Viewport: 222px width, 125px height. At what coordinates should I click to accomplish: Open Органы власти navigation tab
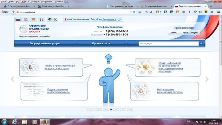coord(101,43)
